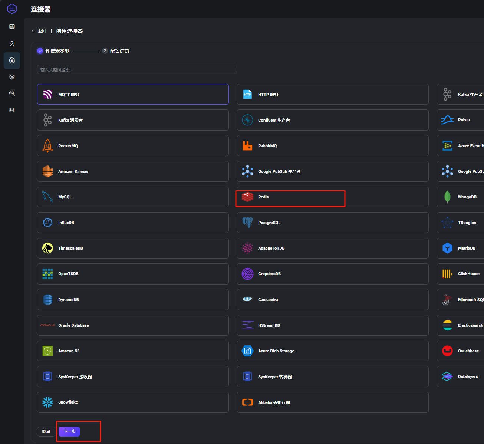Open the stacked layers sidebar icon
The height and width of the screenshot is (444, 484).
point(12,110)
